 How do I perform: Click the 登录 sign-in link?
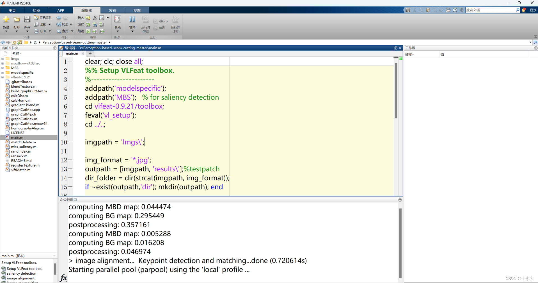tap(533, 10)
